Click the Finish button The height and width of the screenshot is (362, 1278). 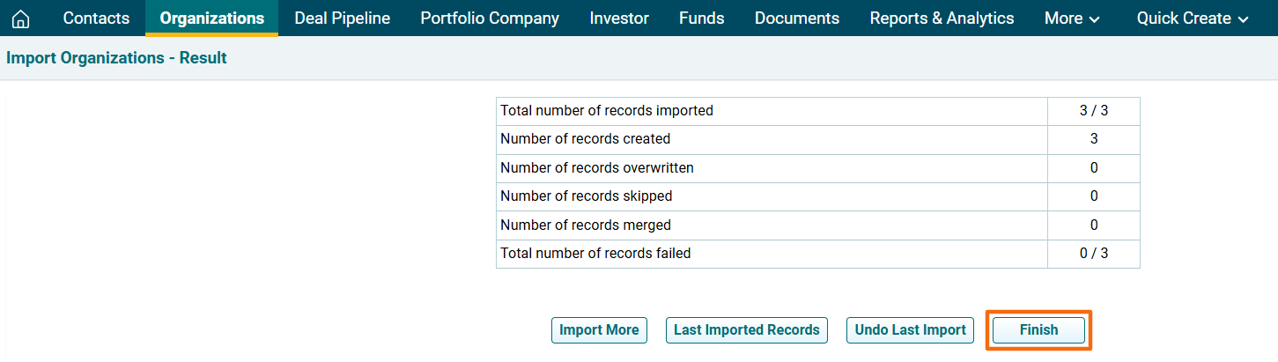(1038, 330)
